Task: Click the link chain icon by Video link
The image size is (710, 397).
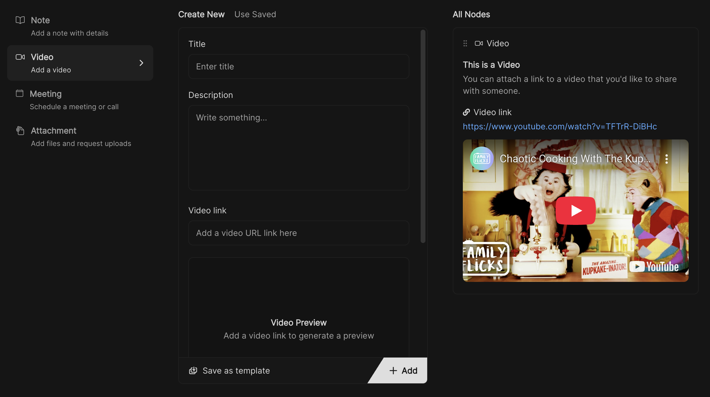Action: (x=466, y=112)
